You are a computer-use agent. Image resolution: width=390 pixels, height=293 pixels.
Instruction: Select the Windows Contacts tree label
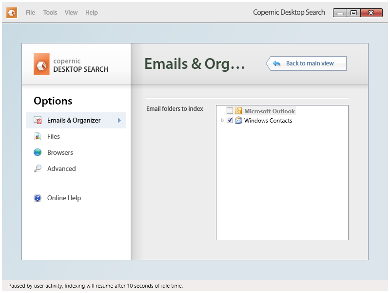tap(268, 121)
